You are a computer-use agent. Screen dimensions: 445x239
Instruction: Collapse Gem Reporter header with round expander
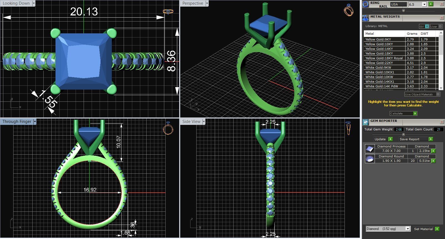403,134
